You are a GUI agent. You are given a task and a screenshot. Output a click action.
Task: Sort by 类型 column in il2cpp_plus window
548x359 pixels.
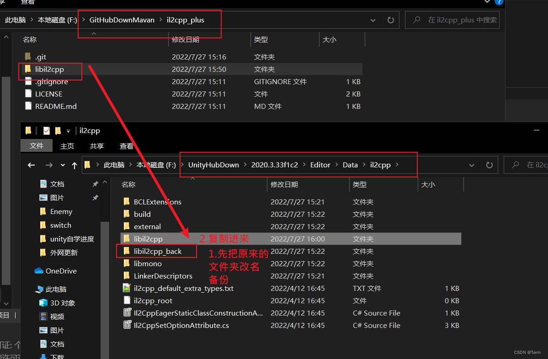(261, 39)
